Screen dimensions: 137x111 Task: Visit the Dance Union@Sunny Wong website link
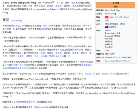[117, 61]
